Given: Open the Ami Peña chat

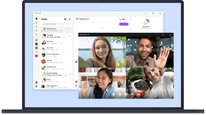Looking at the screenshot, I should (56, 42).
